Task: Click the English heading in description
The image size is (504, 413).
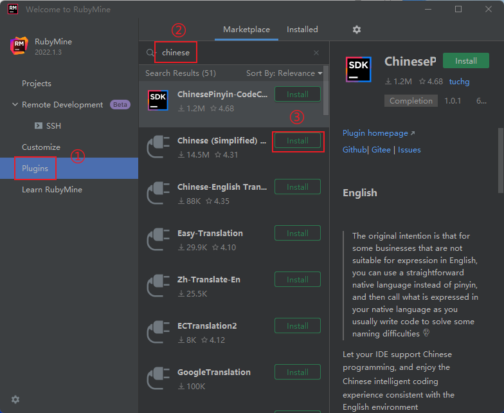Action: [360, 193]
